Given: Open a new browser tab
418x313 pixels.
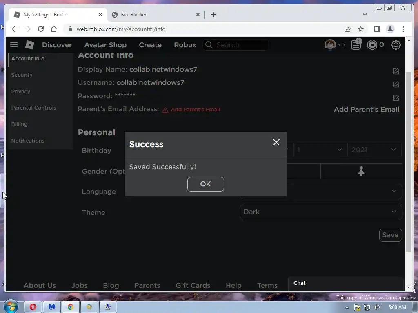Looking at the screenshot, I should pyautogui.click(x=213, y=15).
